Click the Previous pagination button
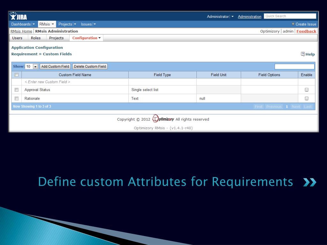The height and width of the screenshot is (245, 327). click(274, 107)
